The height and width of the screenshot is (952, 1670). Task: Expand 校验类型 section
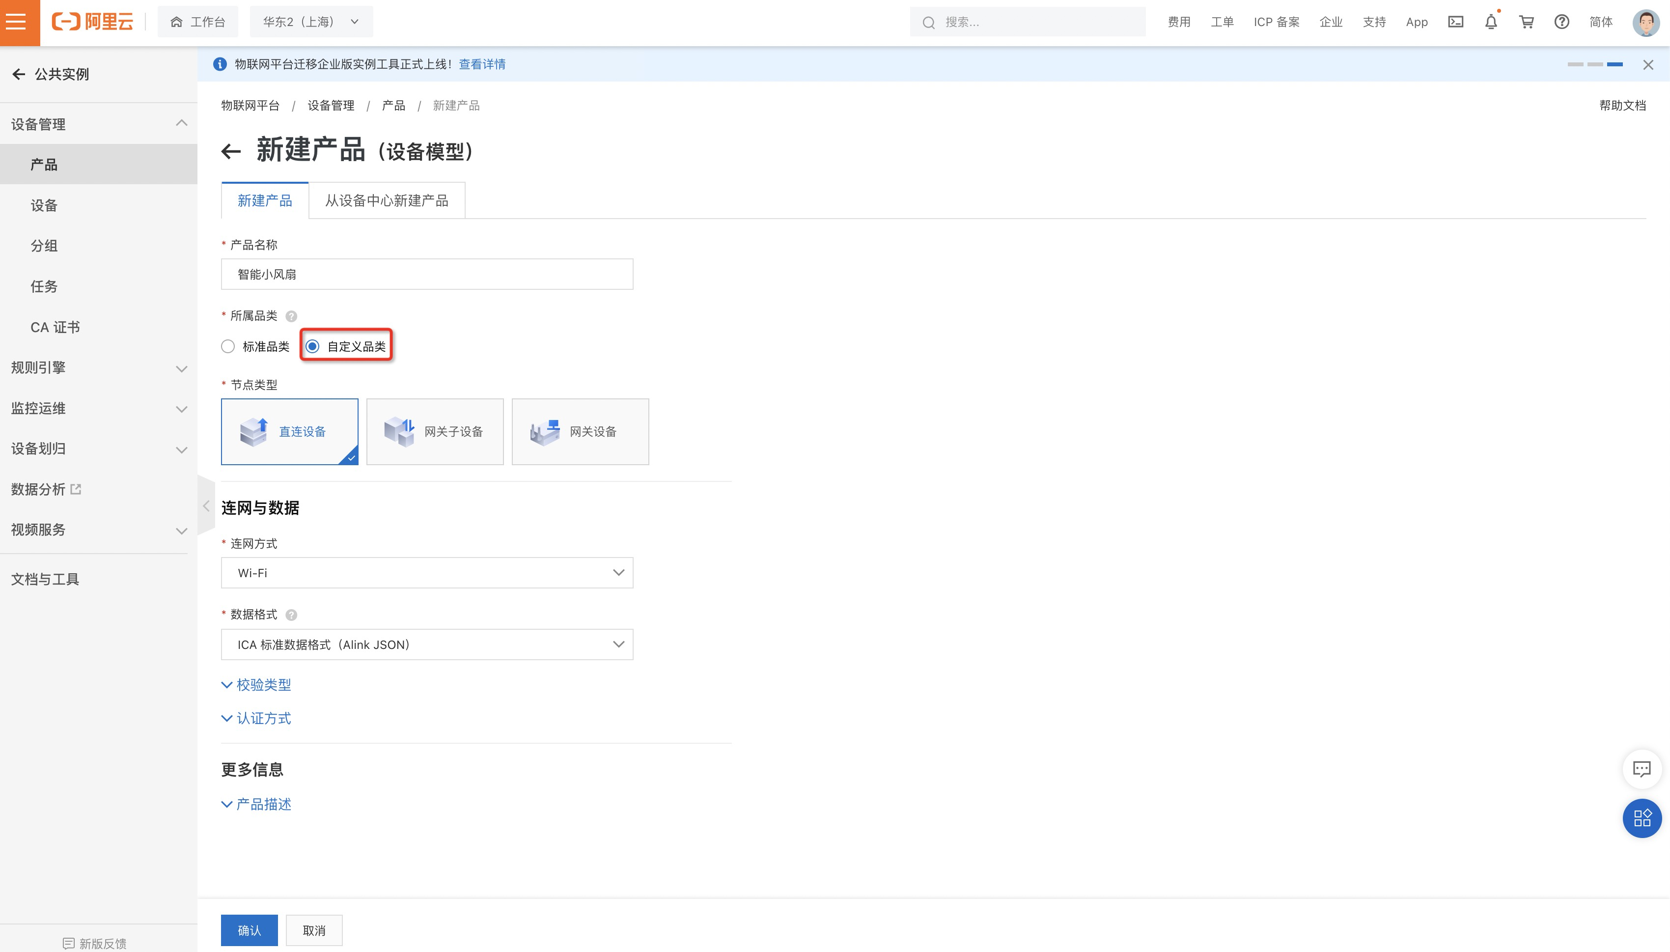(256, 685)
